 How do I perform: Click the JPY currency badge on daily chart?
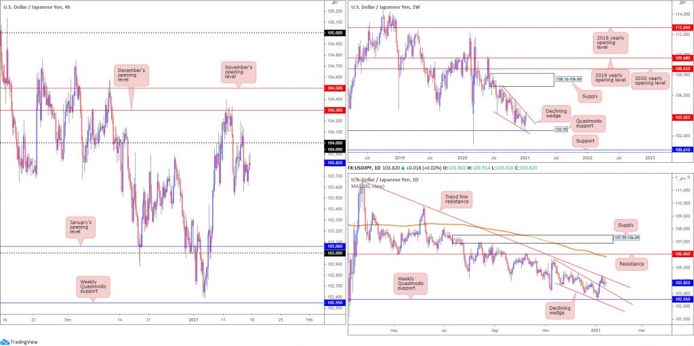tap(682, 179)
